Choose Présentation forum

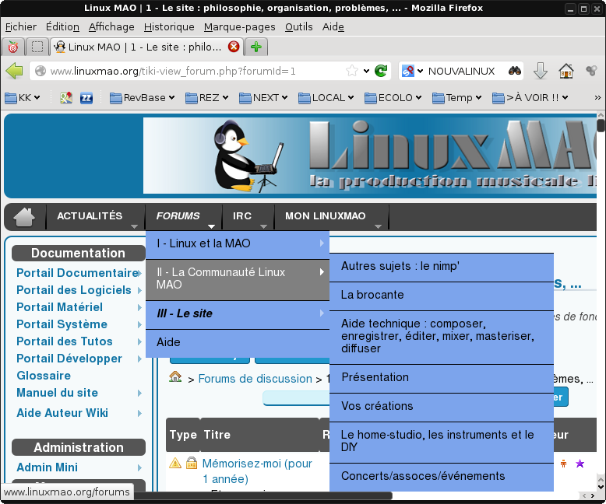pyautogui.click(x=442, y=378)
